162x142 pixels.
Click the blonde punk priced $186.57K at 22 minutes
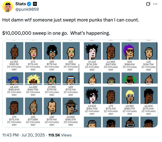point(130,95)
